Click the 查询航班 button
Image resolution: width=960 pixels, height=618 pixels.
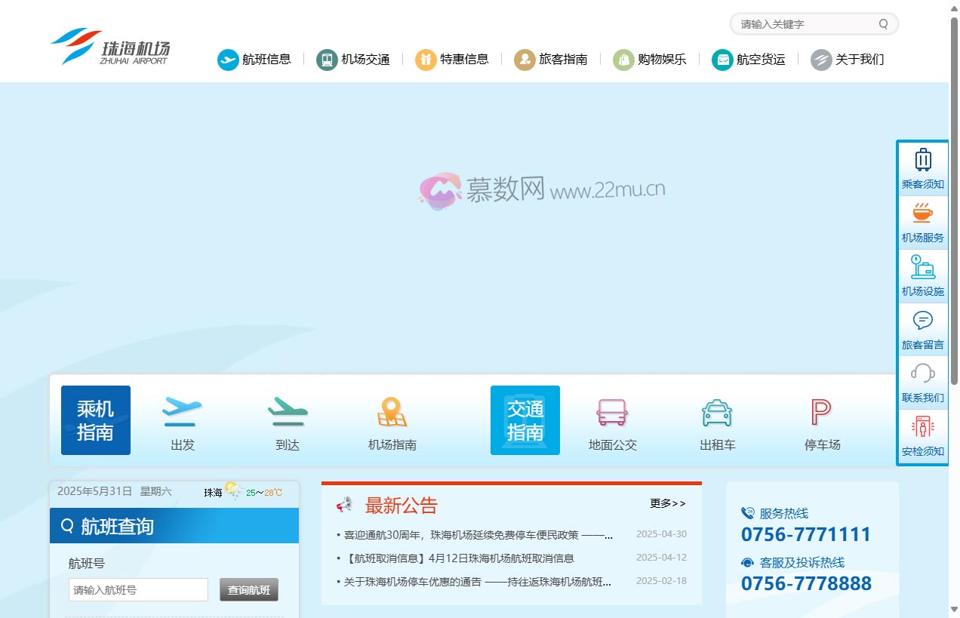249,589
